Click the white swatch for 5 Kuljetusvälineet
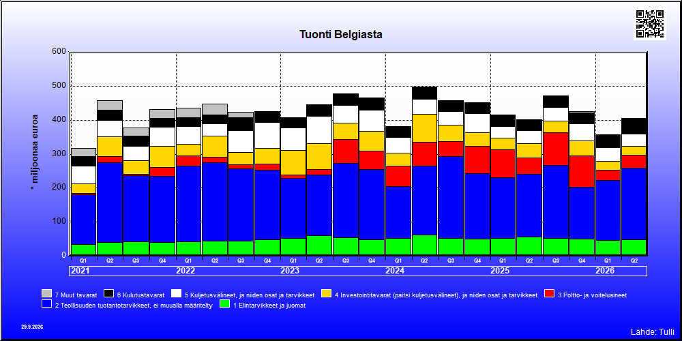Image resolution: width=682 pixels, height=341 pixels. 176,293
